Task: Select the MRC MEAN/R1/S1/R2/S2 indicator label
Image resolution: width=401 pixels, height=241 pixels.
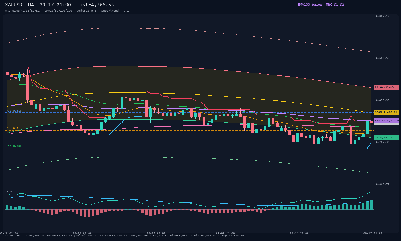Action: pos(22,11)
